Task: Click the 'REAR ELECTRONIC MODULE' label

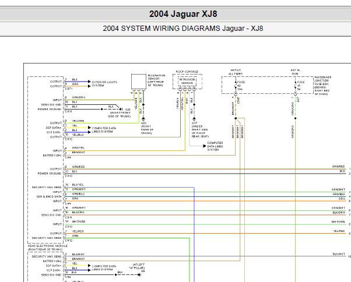Action: click(x=48, y=246)
